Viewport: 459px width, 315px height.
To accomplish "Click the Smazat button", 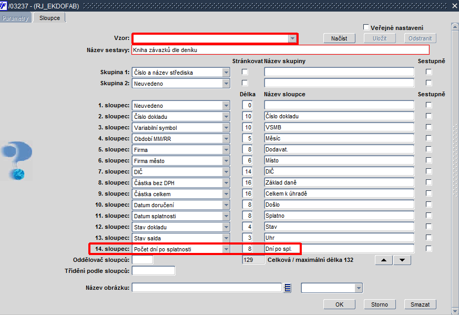I will 420,304.
